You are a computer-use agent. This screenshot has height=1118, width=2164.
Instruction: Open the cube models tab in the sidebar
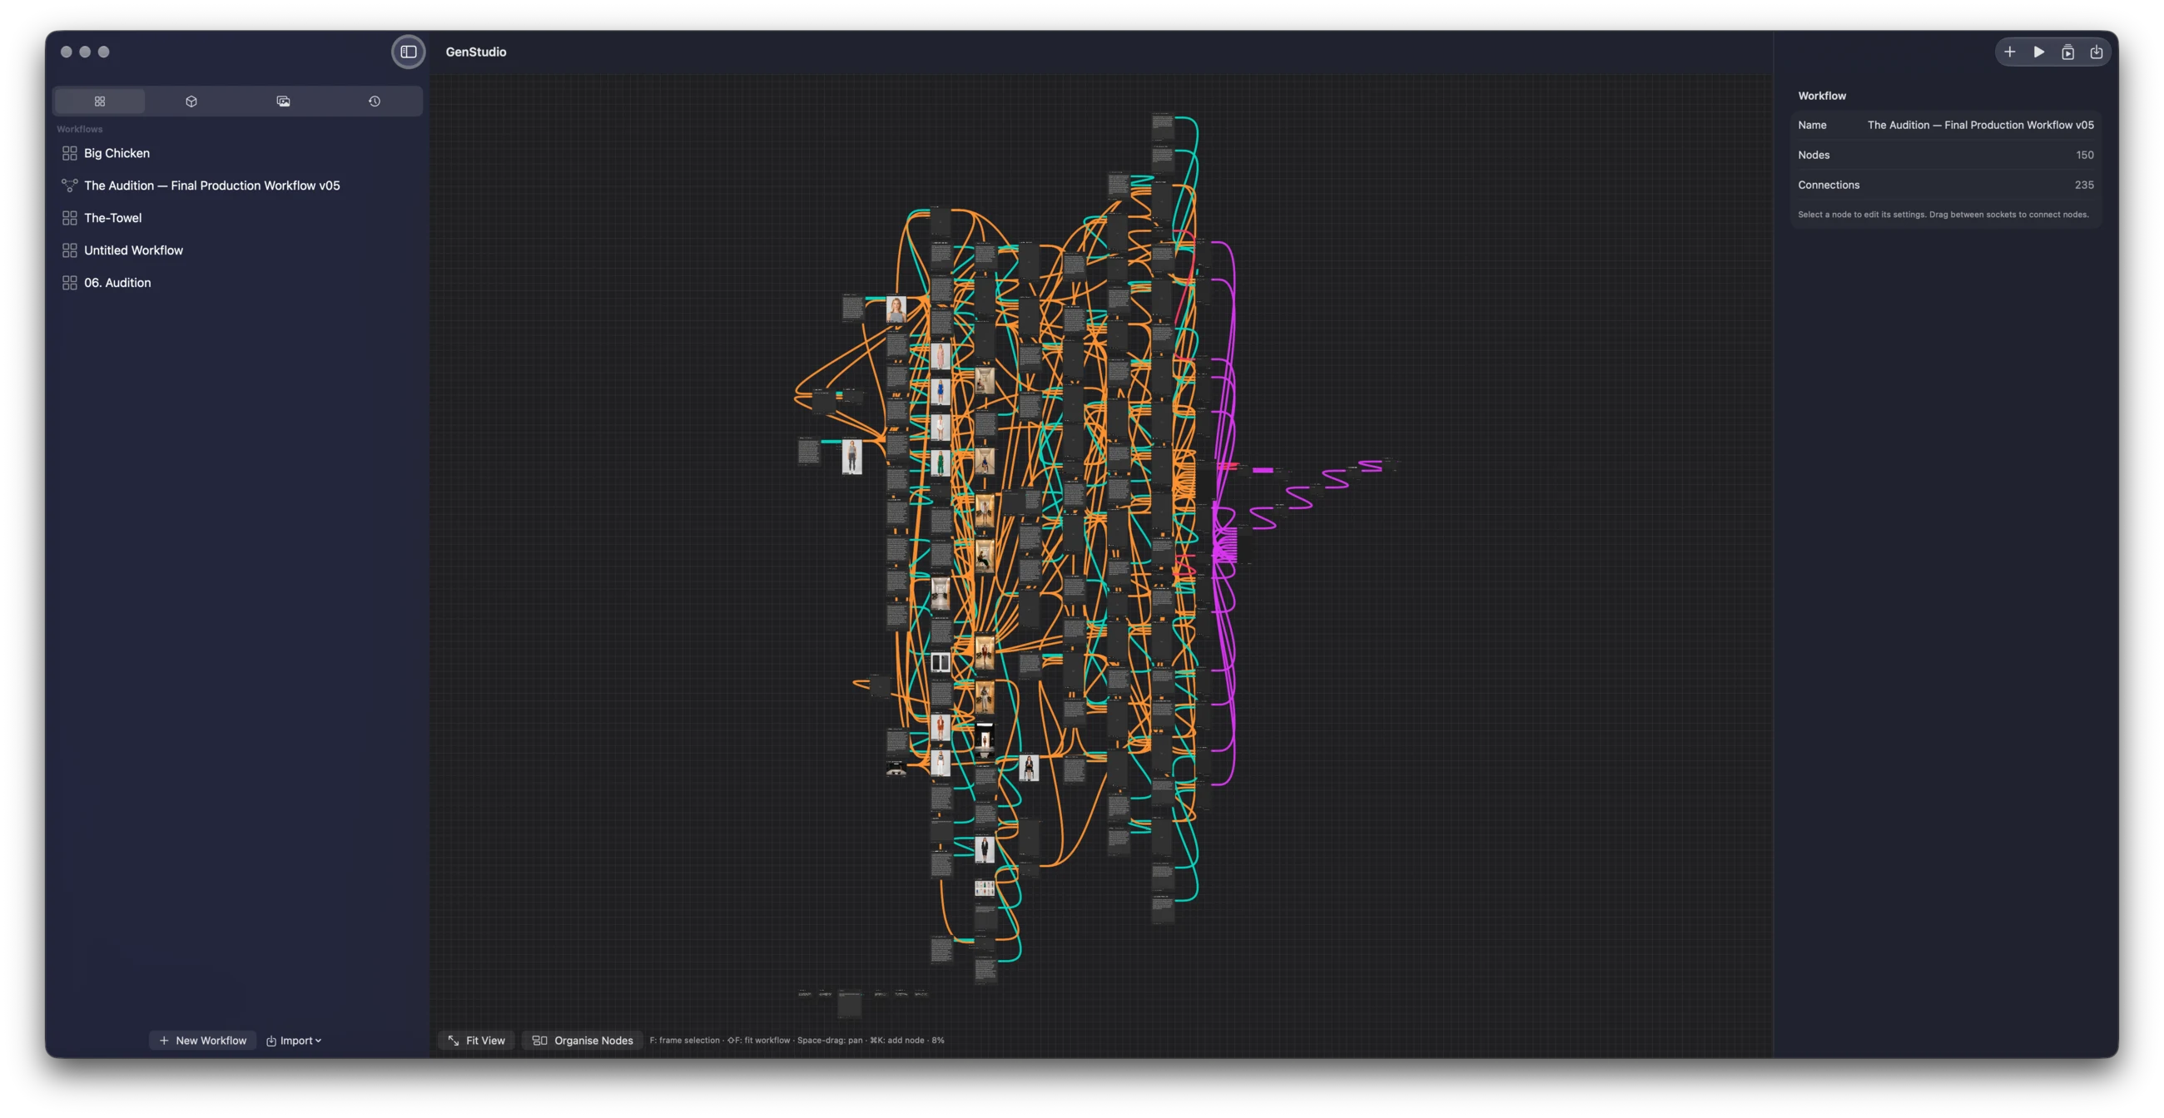click(x=191, y=101)
